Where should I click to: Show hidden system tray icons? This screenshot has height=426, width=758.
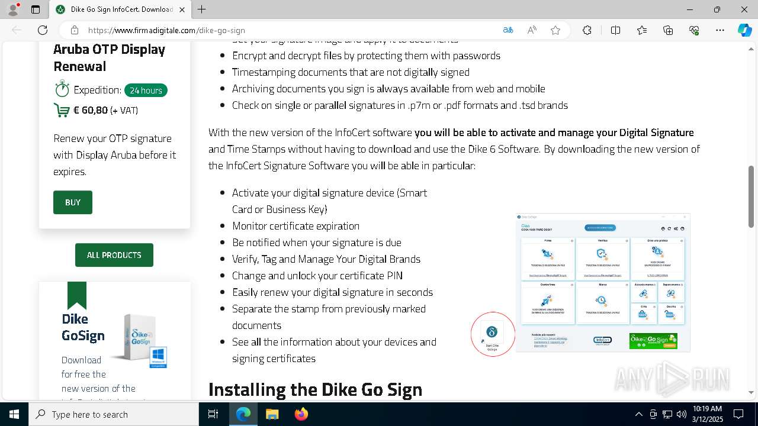[638, 414]
